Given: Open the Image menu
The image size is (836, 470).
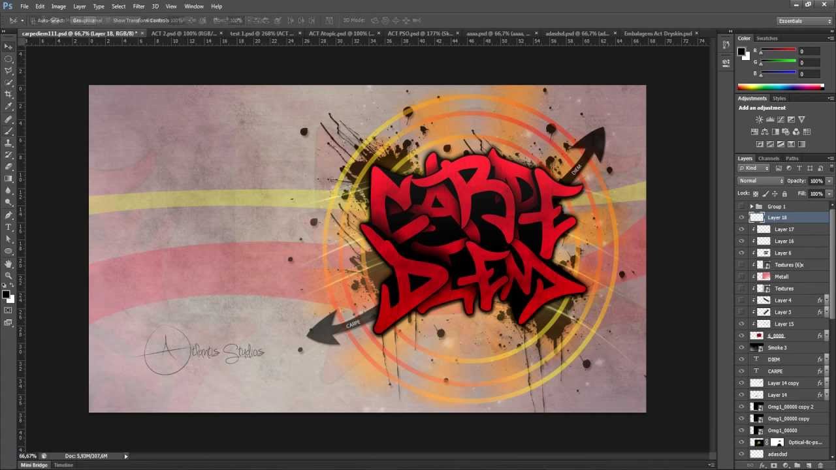Looking at the screenshot, I should tap(58, 6).
